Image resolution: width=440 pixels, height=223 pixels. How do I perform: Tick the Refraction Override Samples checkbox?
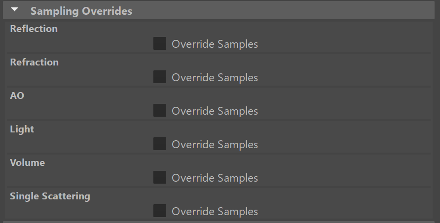tap(159, 77)
